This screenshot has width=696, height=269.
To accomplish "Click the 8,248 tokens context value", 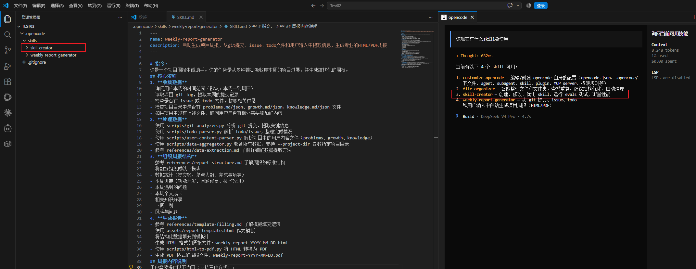I will click(x=665, y=50).
